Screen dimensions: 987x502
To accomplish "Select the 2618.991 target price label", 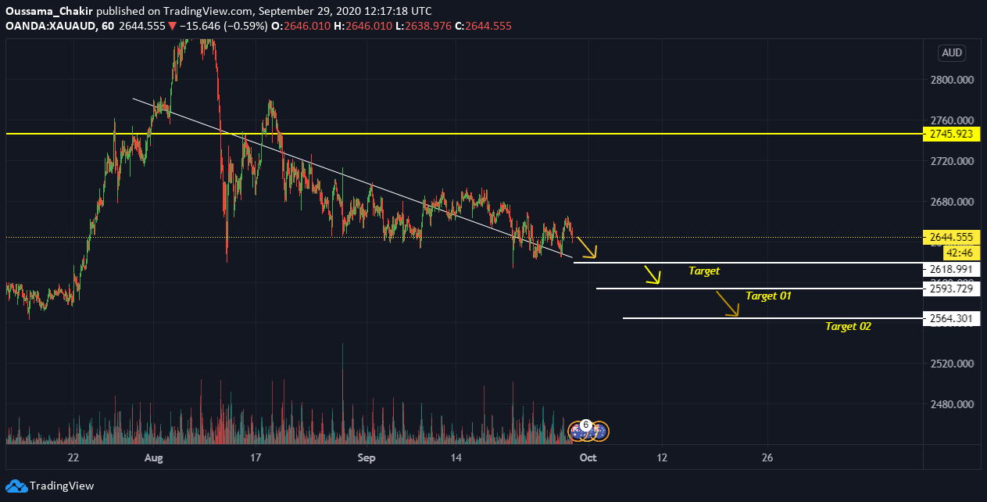I will [x=951, y=269].
